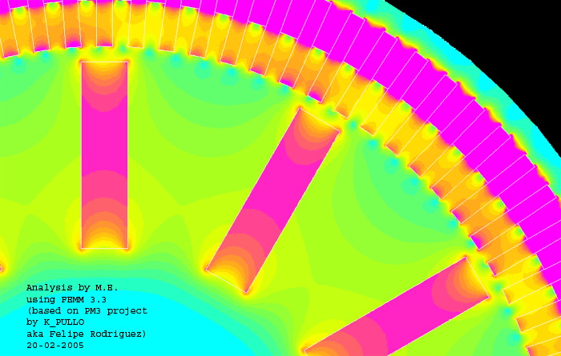
Task: Click the '(based on PM3 project' text
Action: point(87,310)
